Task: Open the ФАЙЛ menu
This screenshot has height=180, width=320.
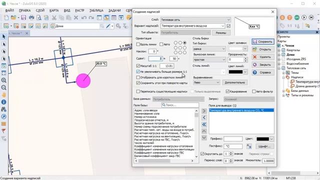Action: click(9, 10)
